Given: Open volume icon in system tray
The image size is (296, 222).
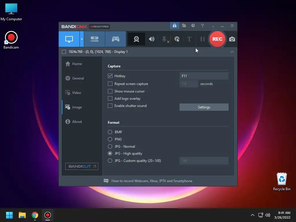Looking at the screenshot, I should click(268, 215).
